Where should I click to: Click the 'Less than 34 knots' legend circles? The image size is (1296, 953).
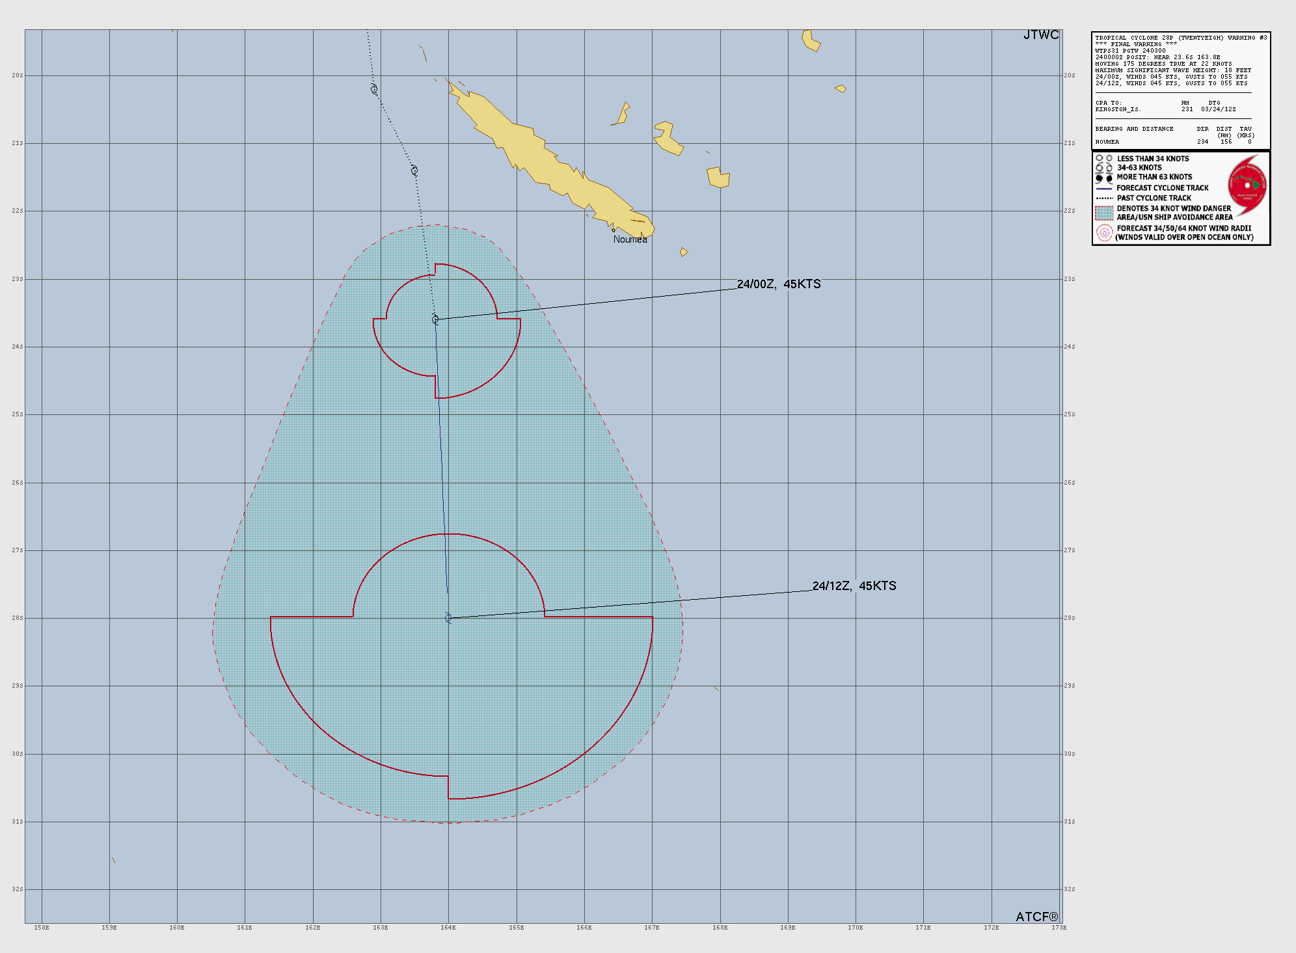1104,159
